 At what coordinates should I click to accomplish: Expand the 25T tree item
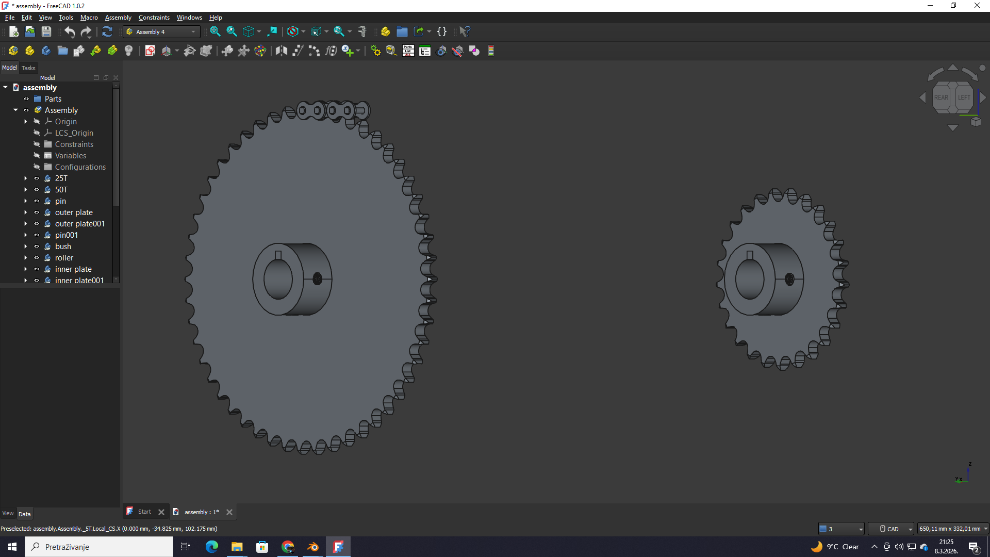[25, 178]
